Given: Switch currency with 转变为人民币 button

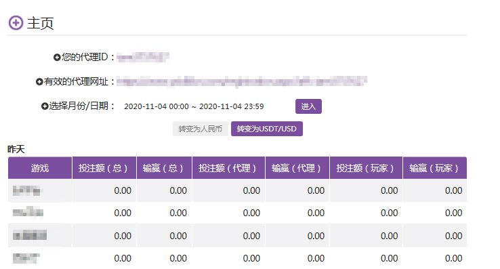Looking at the screenshot, I should pyautogui.click(x=201, y=129).
